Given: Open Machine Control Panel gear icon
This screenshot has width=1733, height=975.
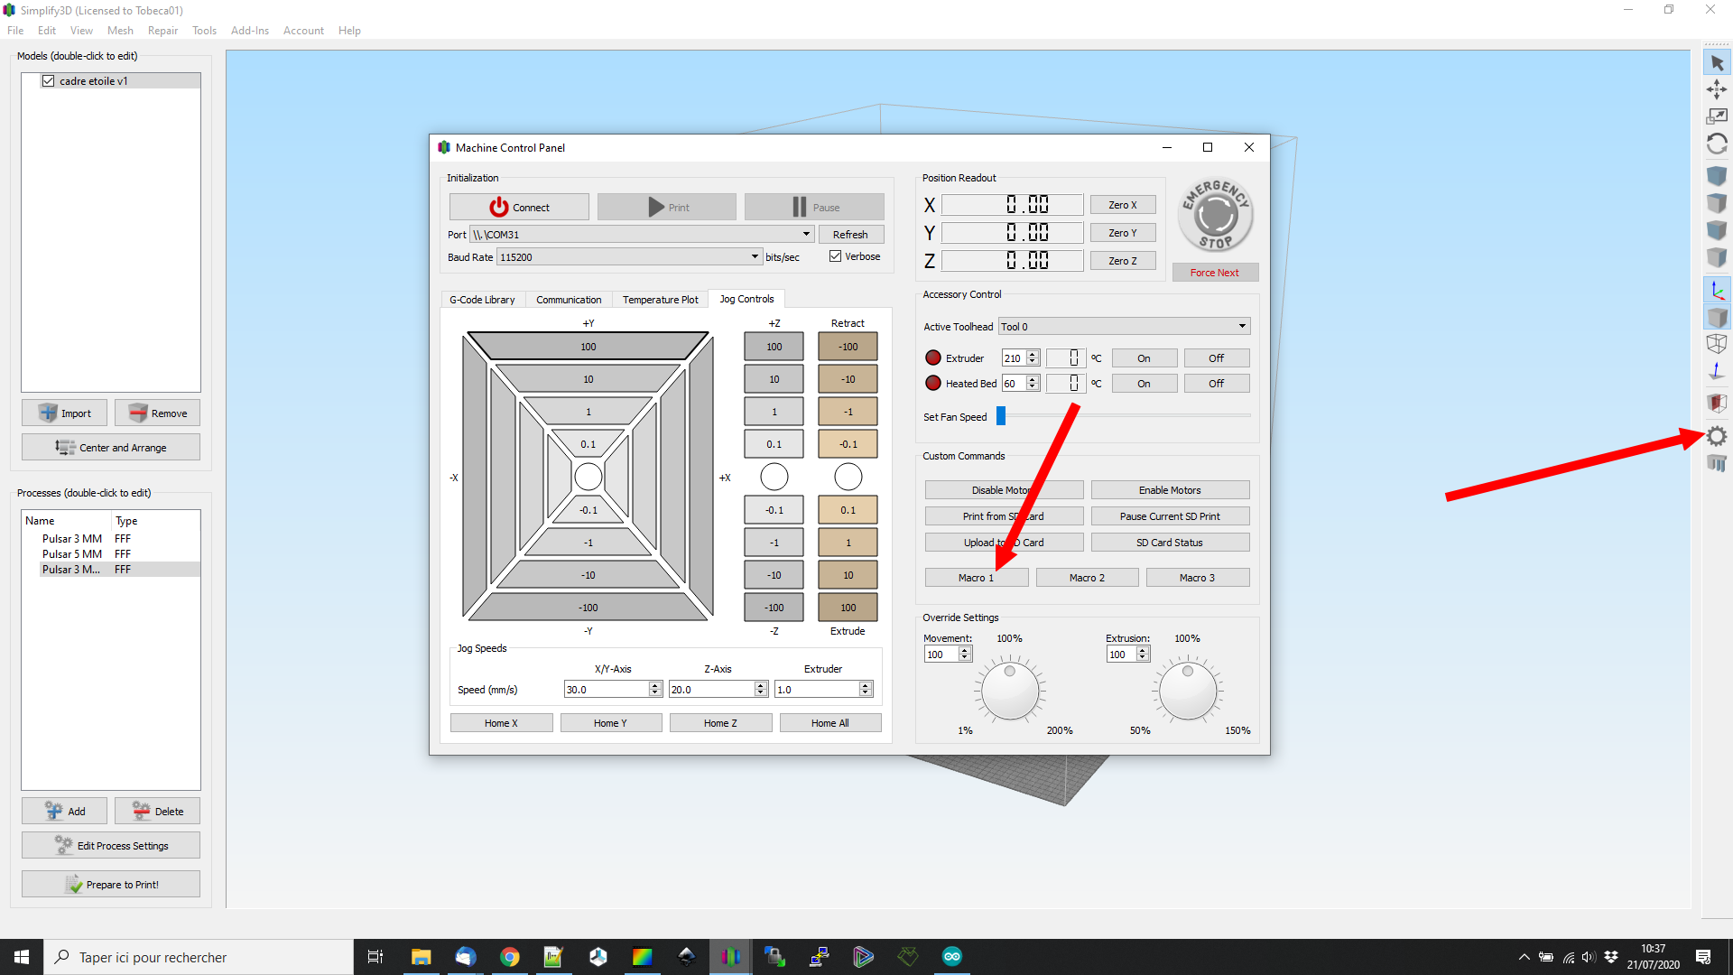Looking at the screenshot, I should click(1717, 437).
